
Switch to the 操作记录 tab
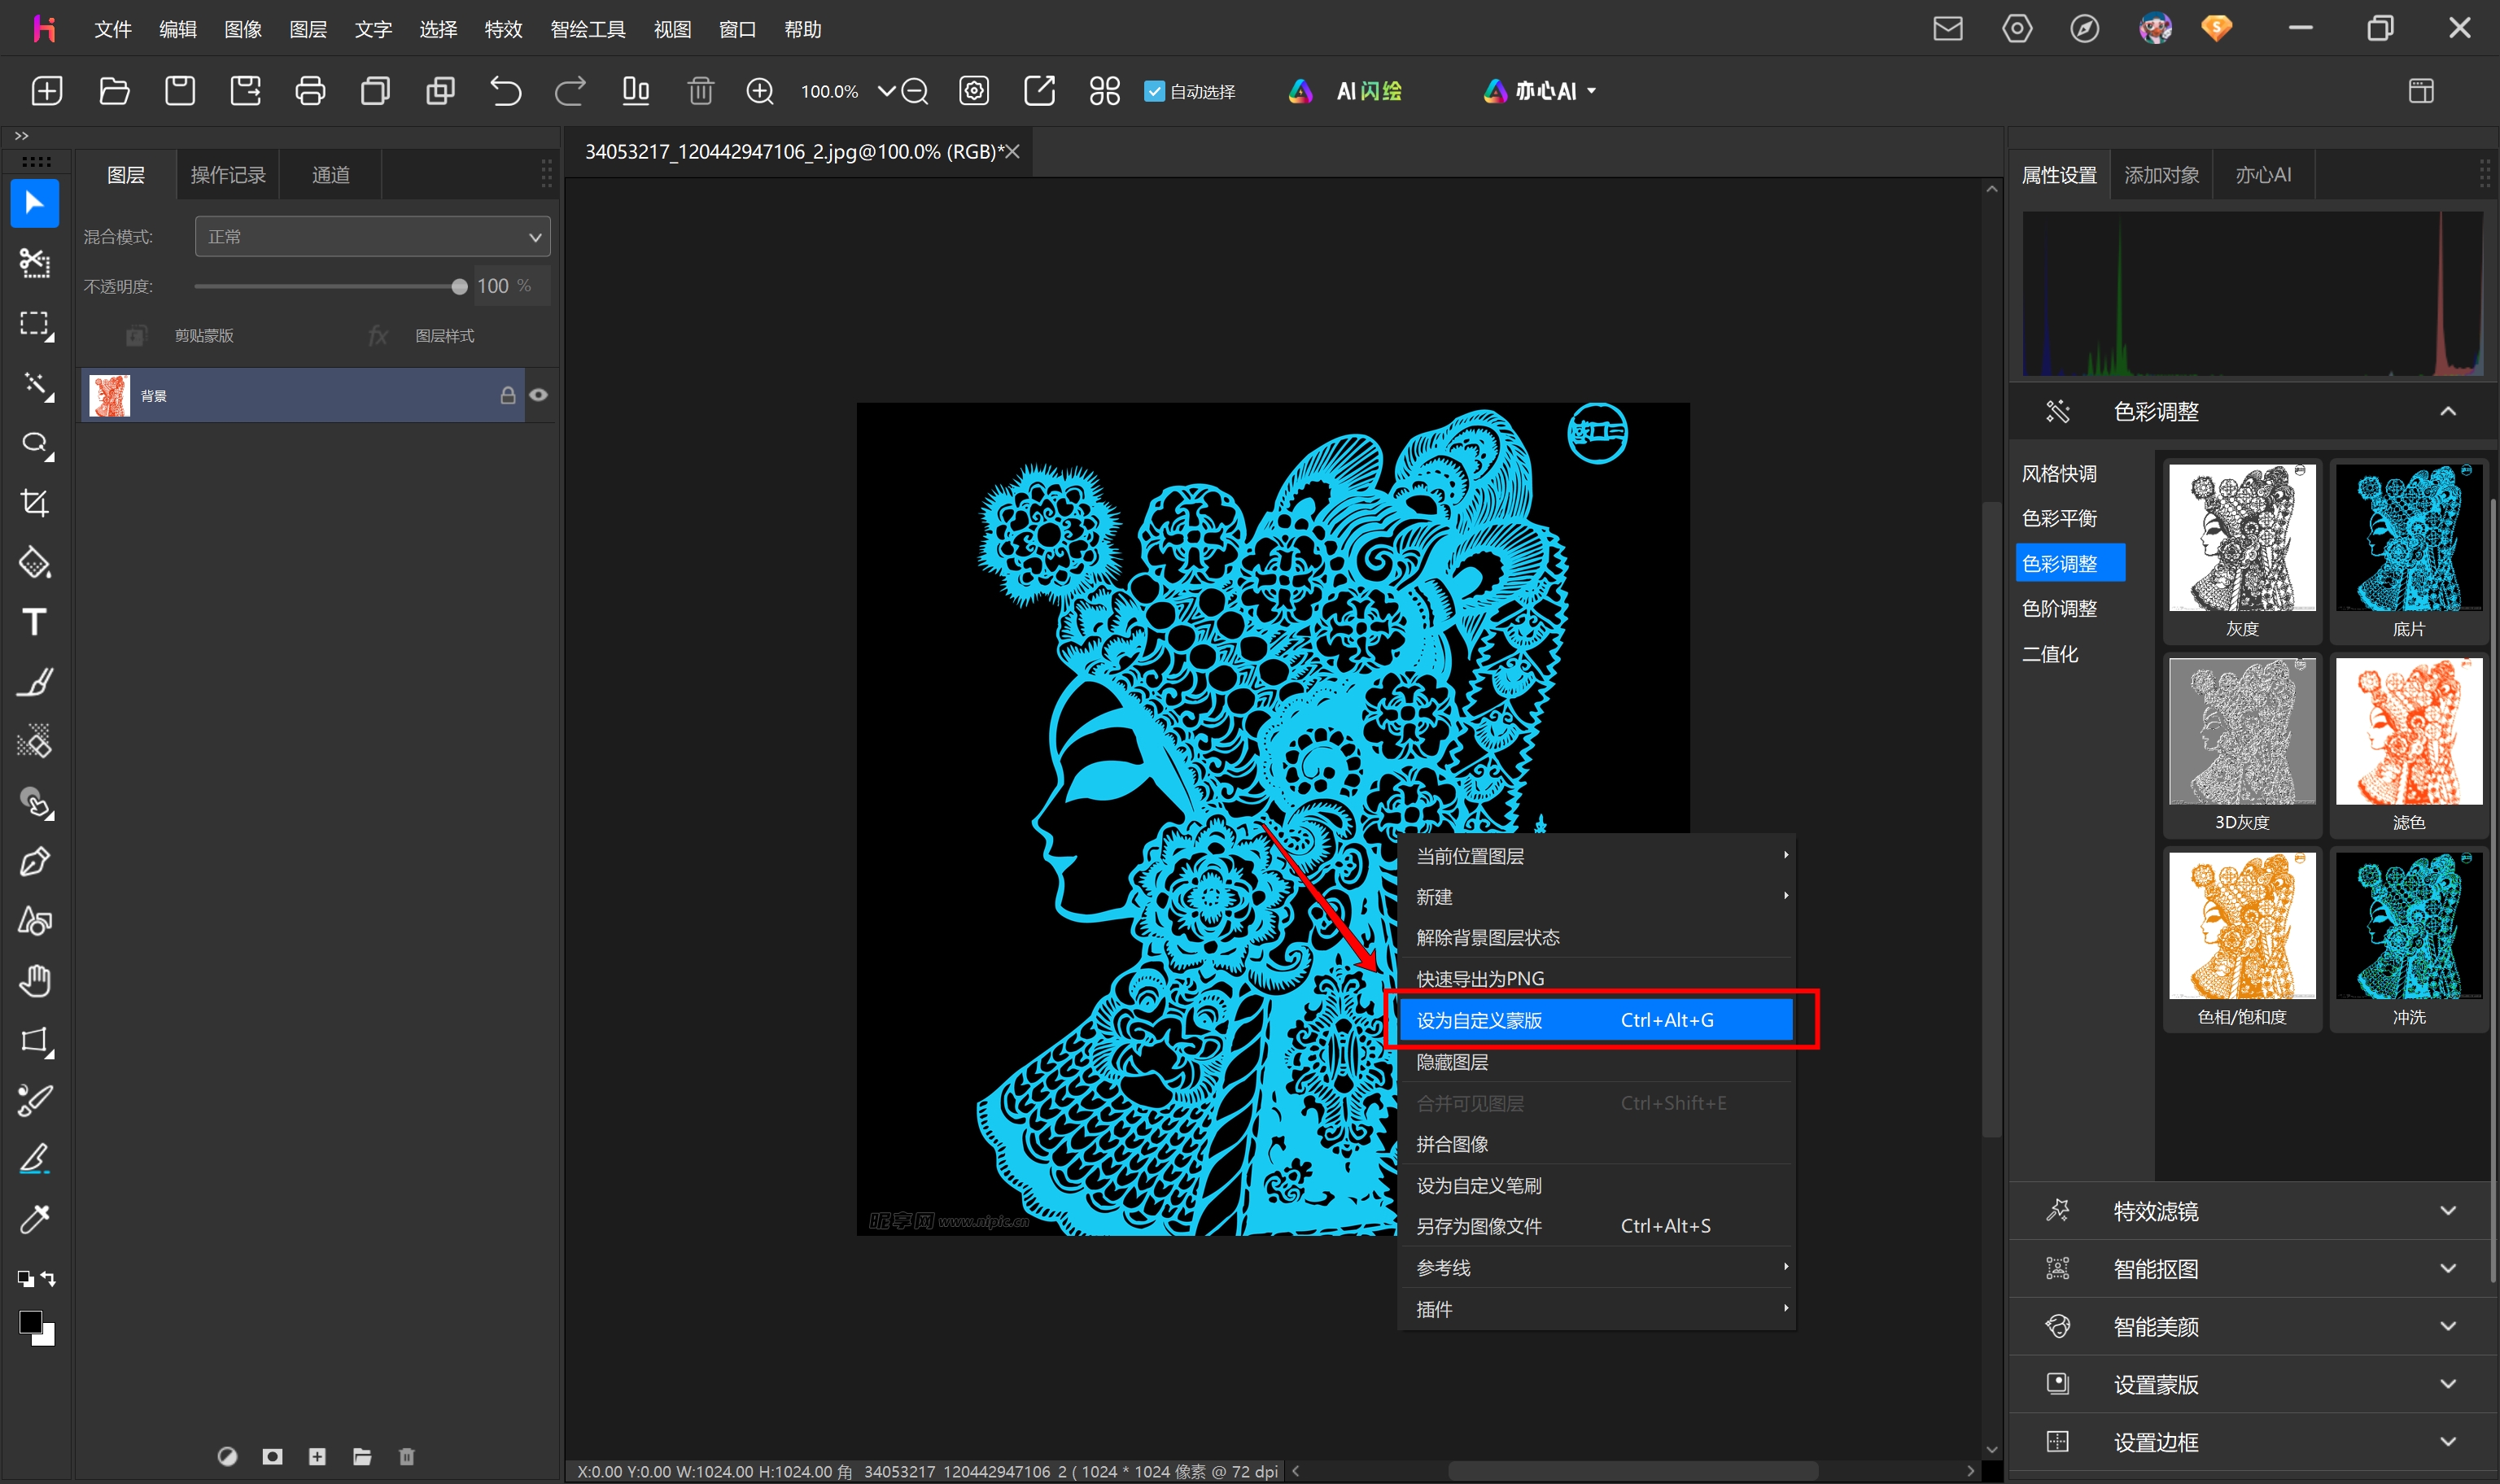[228, 175]
